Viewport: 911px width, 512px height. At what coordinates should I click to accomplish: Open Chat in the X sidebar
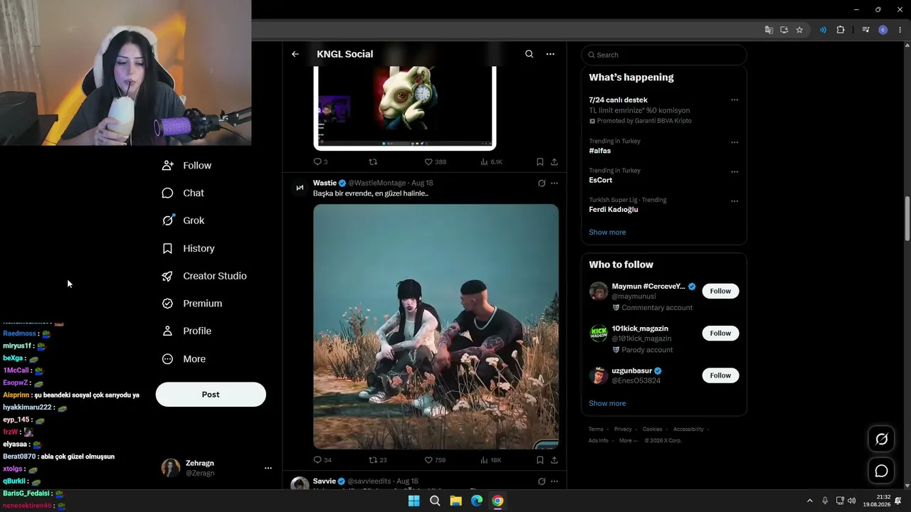click(183, 193)
